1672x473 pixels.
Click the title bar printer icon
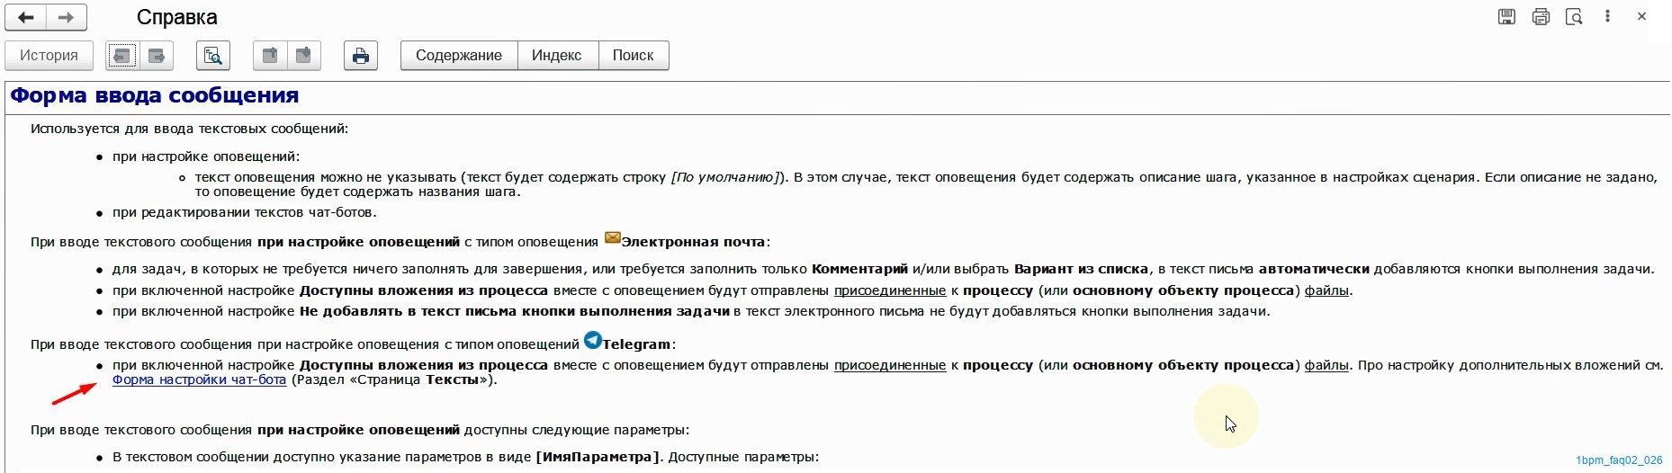tap(1541, 17)
